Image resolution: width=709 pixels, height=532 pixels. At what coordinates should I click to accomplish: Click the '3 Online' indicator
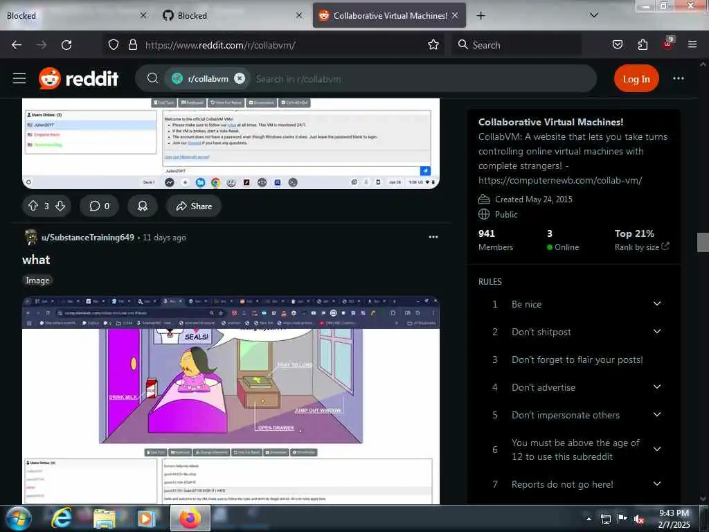coord(562,240)
